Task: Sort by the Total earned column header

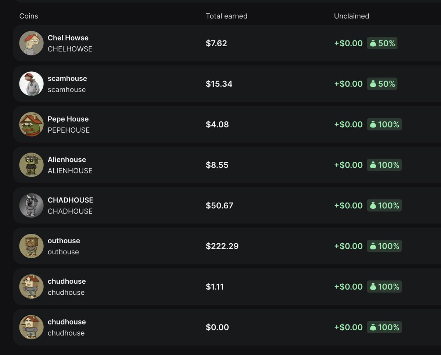Action: point(226,16)
